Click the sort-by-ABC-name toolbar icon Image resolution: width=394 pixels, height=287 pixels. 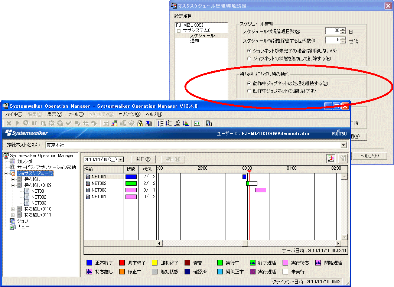169,123
